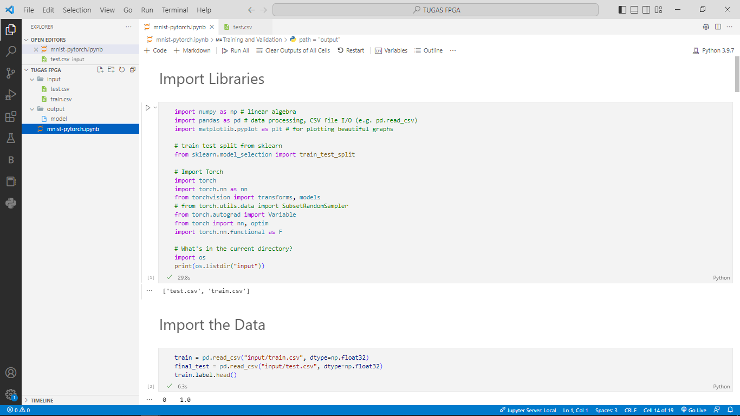
Task: Open the Run and Debug view
Action: coord(10,95)
